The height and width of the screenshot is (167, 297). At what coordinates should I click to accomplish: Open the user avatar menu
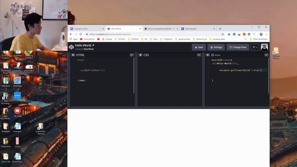pyautogui.click(x=264, y=47)
